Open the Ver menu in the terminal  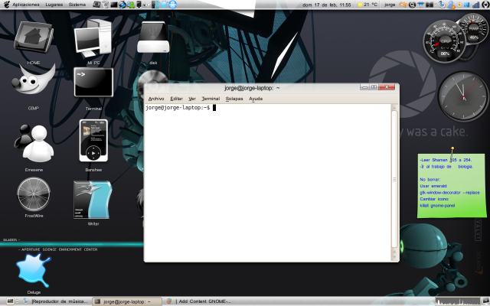tap(192, 99)
